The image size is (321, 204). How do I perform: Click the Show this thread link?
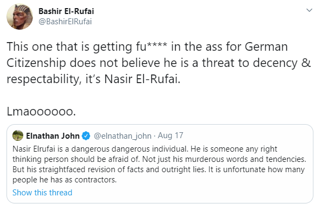[x=42, y=193]
